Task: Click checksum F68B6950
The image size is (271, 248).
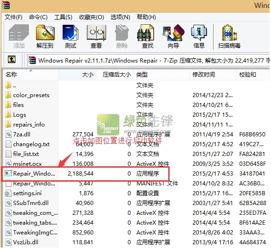Action: (x=252, y=134)
